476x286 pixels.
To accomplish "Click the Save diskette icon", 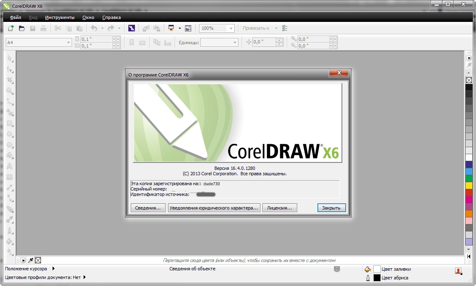I will click(x=32, y=28).
